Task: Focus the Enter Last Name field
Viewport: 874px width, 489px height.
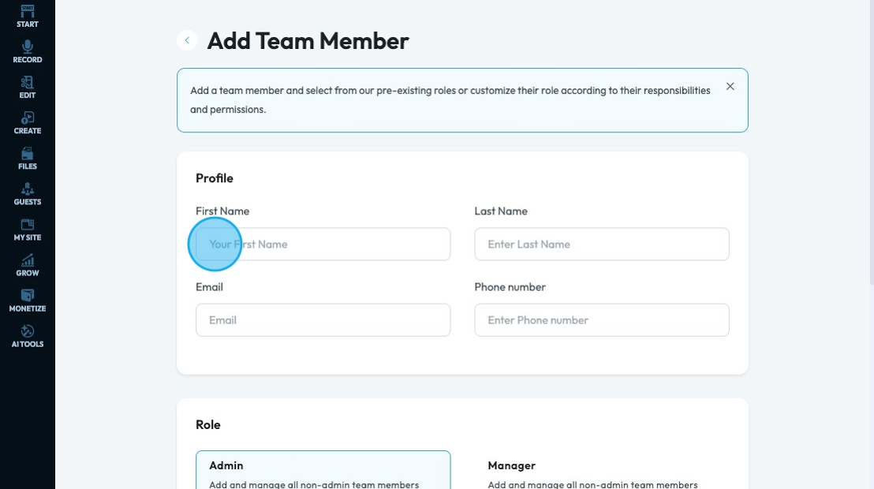Action: [602, 244]
